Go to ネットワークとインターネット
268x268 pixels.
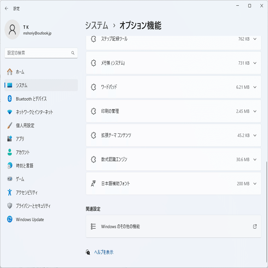click(x=41, y=112)
